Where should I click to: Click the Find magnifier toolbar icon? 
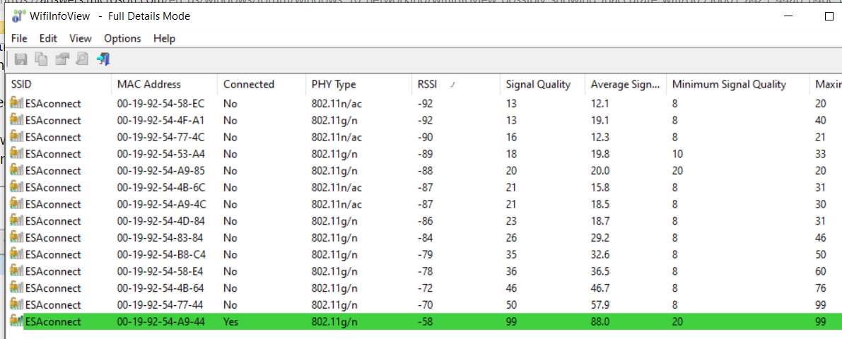tap(81, 59)
